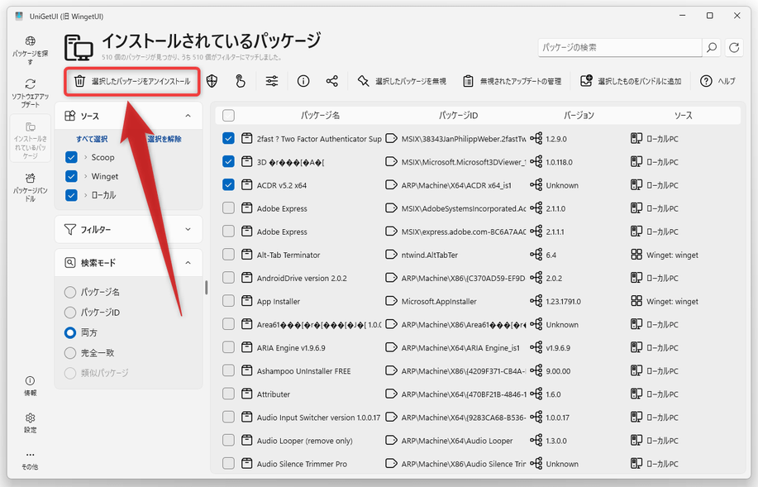This screenshot has width=758, height=487.
Task: Open the インストールされているパッケージ sidebar page
Action: point(30,139)
